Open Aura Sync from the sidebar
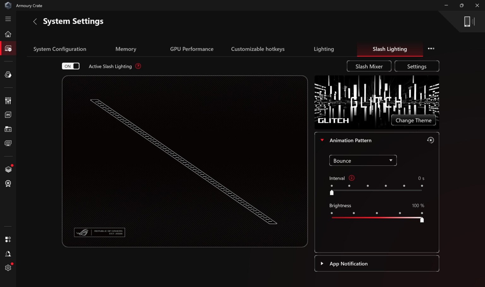The image size is (485, 287). click(x=8, y=75)
